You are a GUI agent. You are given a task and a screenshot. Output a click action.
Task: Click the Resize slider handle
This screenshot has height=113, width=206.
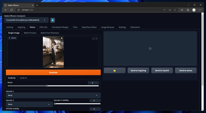point(47,86)
